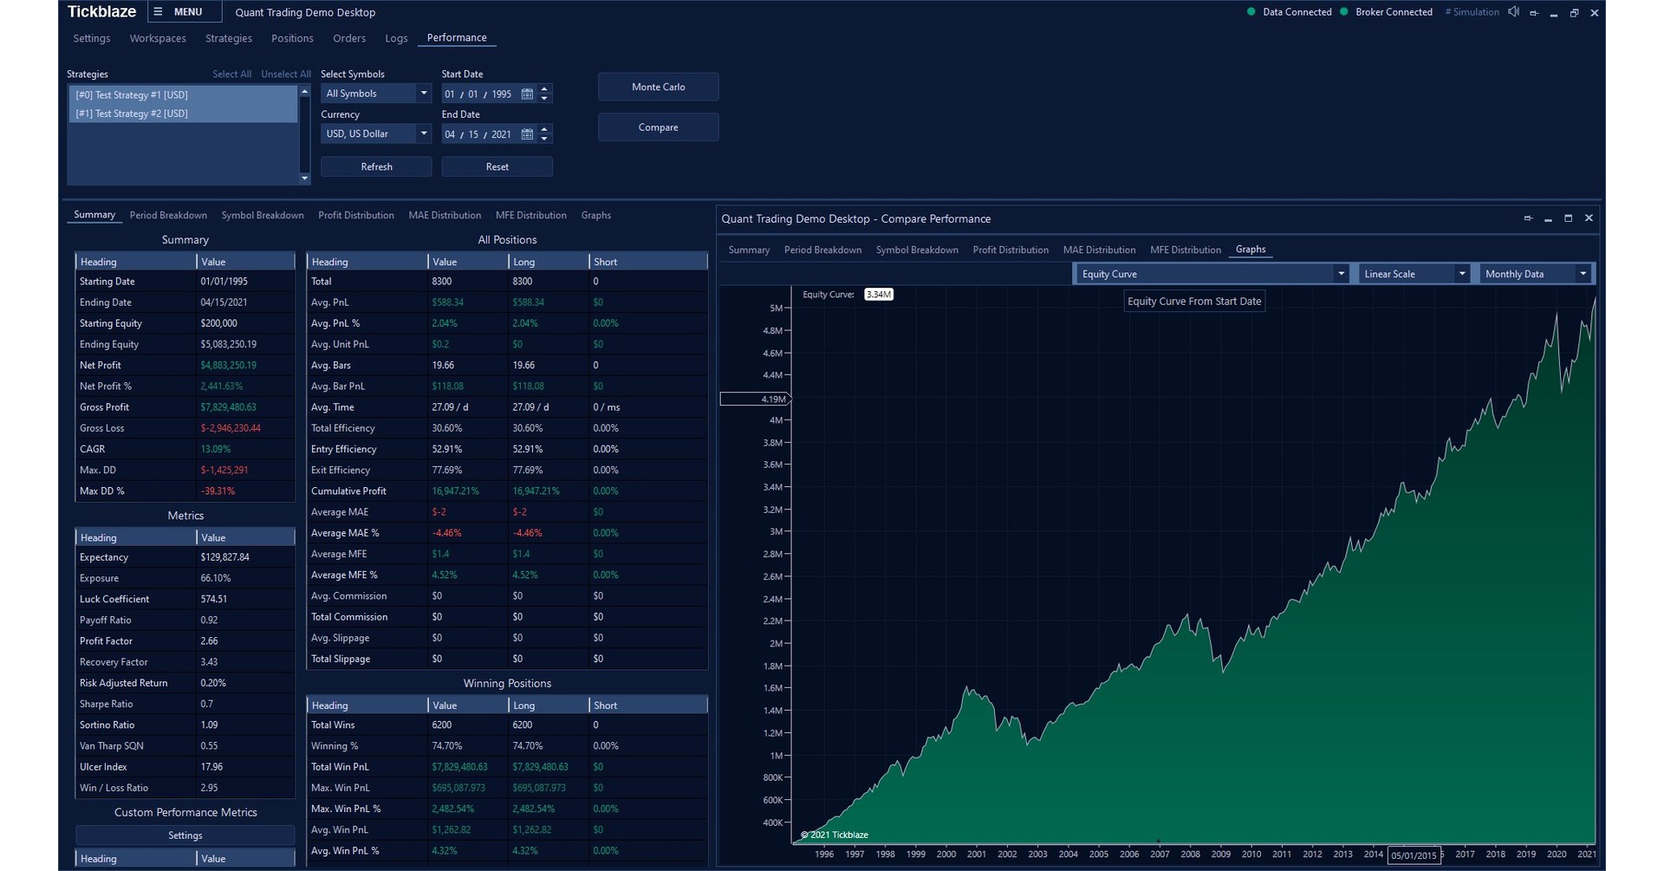Open the hamburger MENU
Viewport: 1664px width, 871px height.
point(185,11)
